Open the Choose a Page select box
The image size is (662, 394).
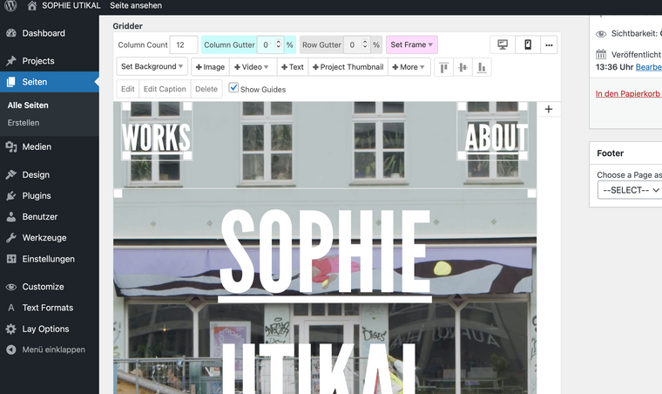coord(629,191)
